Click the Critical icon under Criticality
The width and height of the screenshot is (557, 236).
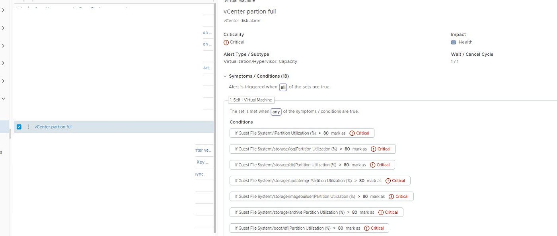pyautogui.click(x=226, y=42)
